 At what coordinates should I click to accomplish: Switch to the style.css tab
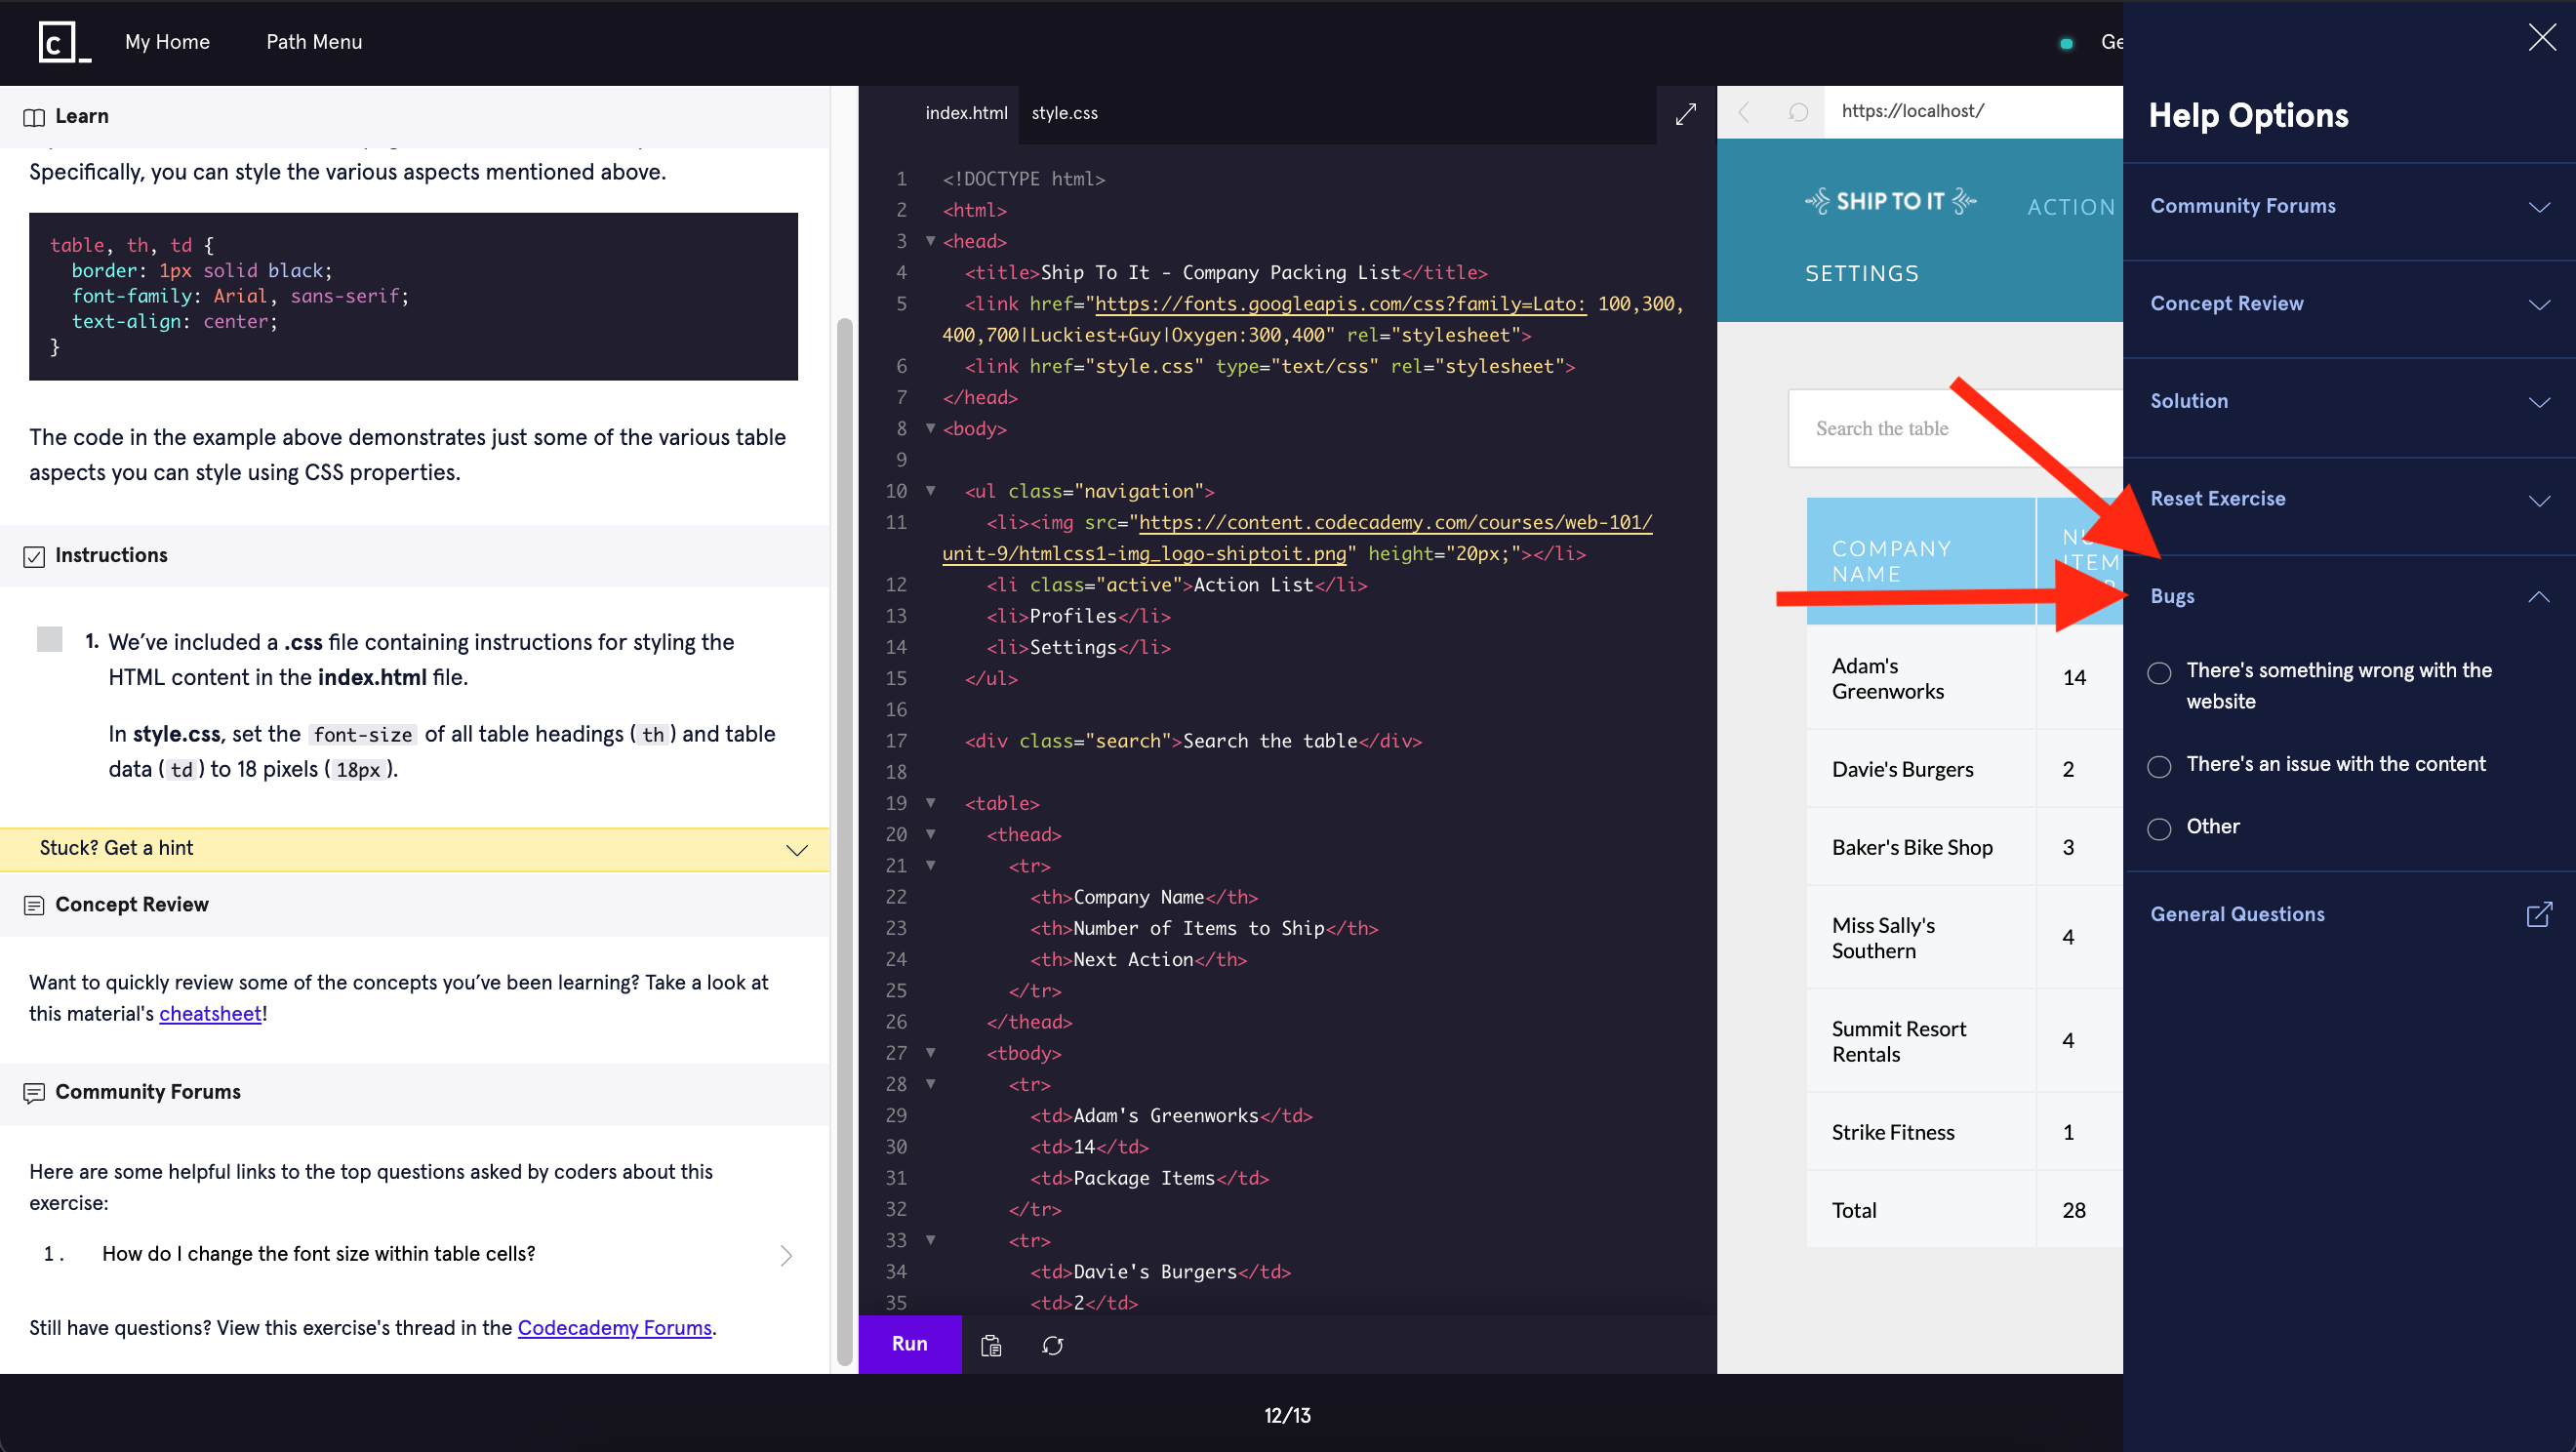point(1064,114)
